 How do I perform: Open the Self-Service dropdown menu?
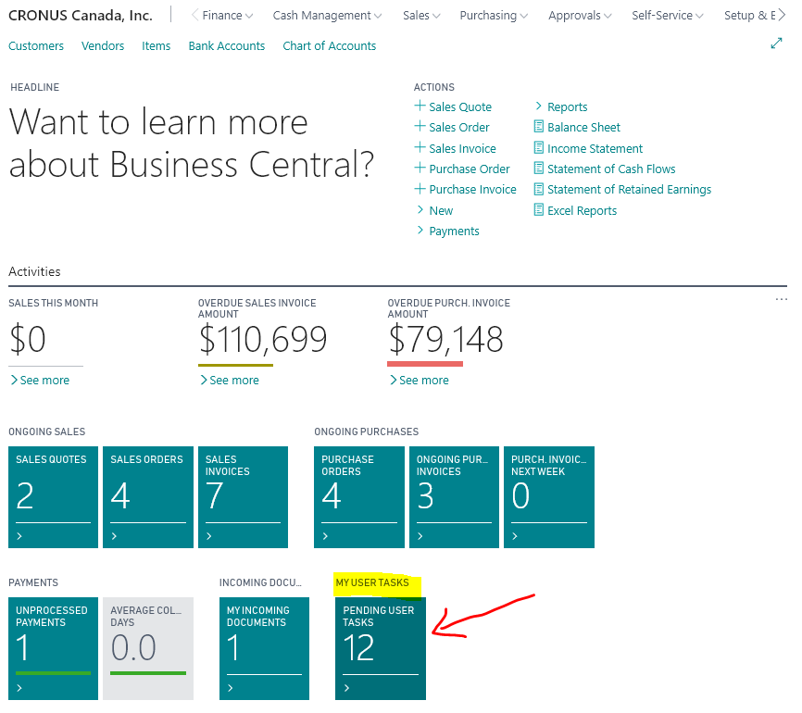[668, 16]
